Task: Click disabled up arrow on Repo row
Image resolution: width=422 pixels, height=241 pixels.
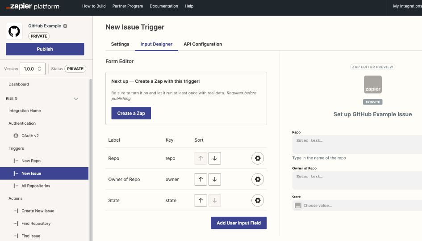Action: tap(201, 158)
